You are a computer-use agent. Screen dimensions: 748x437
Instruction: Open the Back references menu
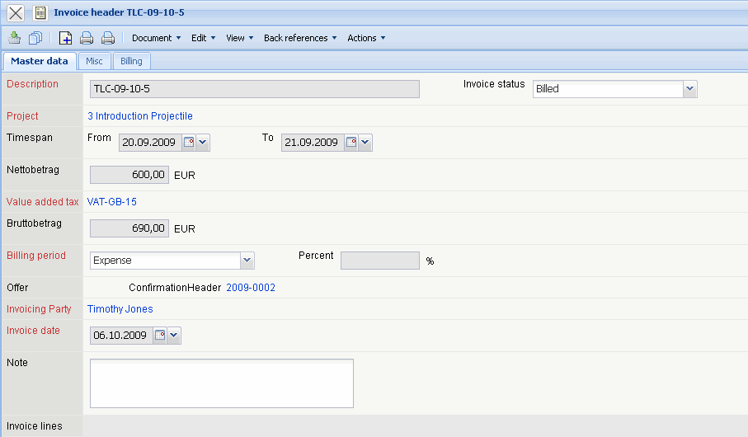click(300, 38)
